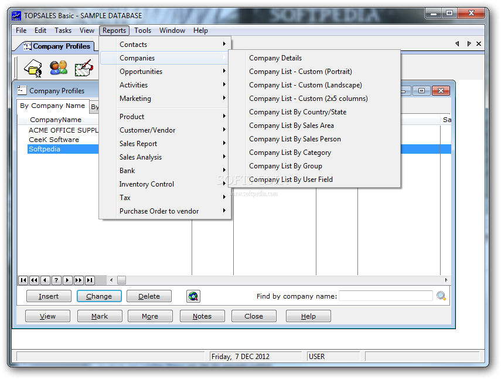
Task: Open the Window menu
Action: click(172, 31)
